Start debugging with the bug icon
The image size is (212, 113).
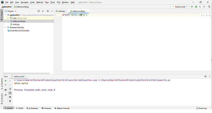(x=196, y=7)
